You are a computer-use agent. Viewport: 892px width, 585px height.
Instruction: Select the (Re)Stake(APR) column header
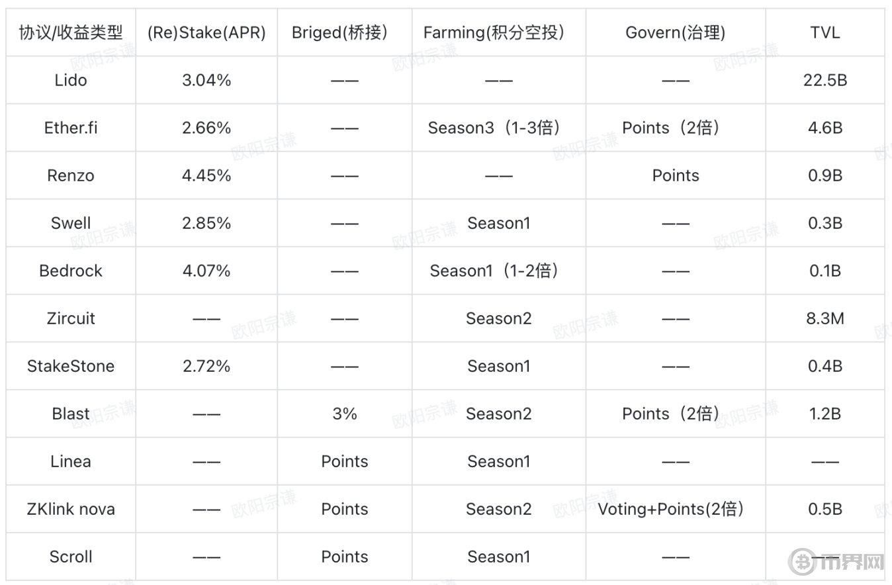coord(206,32)
